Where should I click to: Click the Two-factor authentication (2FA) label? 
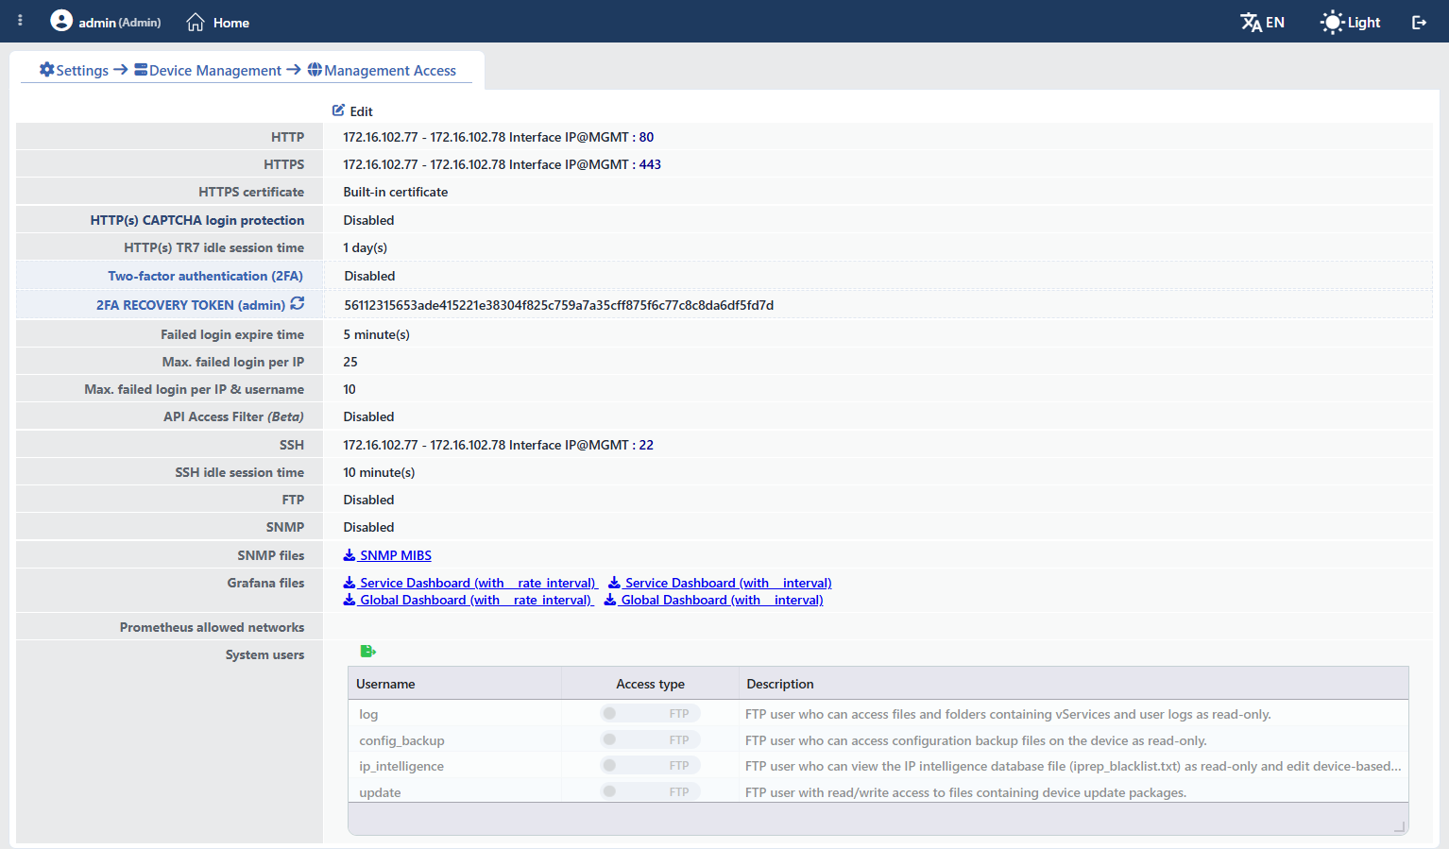[x=205, y=276]
